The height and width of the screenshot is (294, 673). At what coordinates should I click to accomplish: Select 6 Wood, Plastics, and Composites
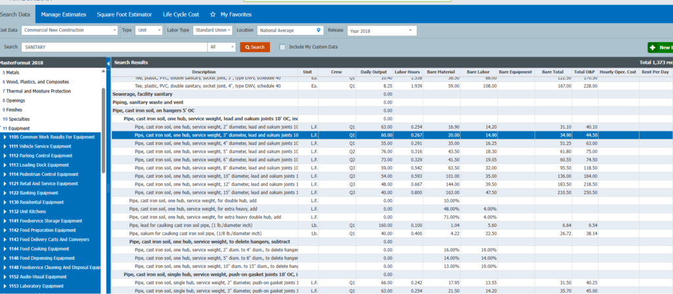[35, 81]
